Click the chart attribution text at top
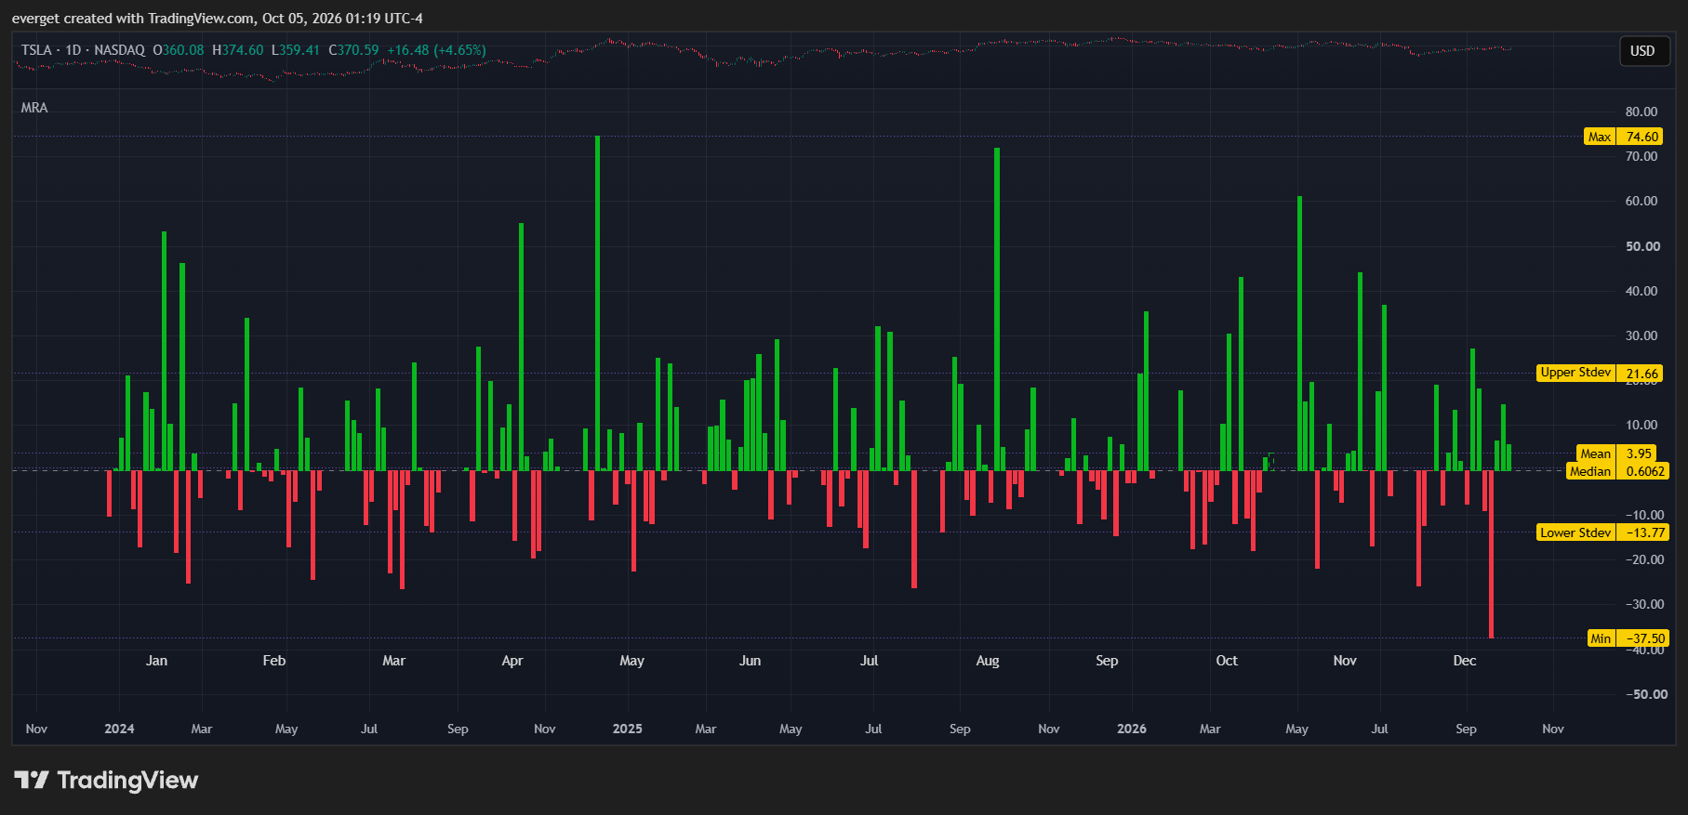The height and width of the screenshot is (815, 1688). pyautogui.click(x=218, y=19)
